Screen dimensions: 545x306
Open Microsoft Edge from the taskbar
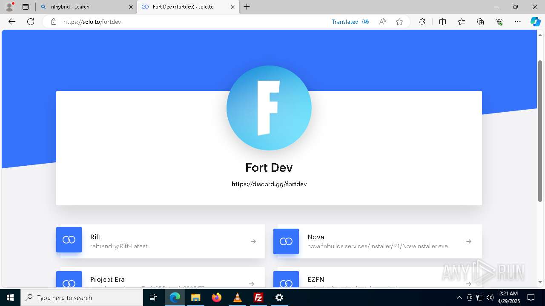click(175, 297)
